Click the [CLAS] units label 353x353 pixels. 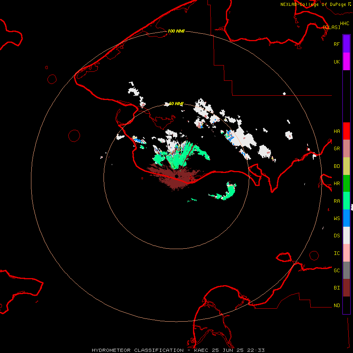[331, 27]
